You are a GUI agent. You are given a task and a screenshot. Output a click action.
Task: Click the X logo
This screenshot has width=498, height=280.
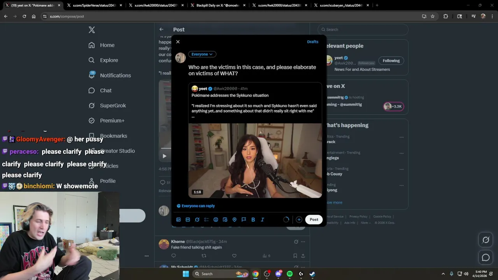(x=92, y=30)
